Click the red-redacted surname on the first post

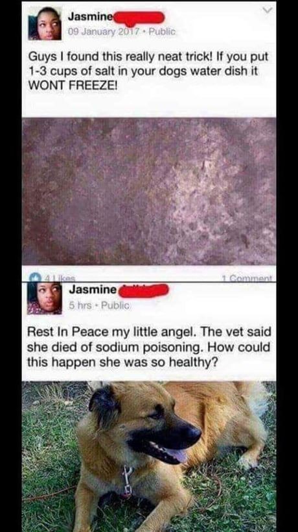(x=139, y=18)
